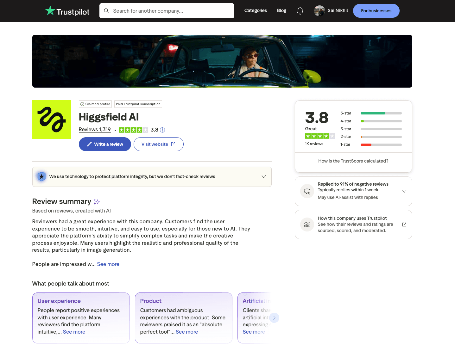Click the chart icon in Trustpilot usage card
Viewport: 455px width, 357px height.
point(307,225)
